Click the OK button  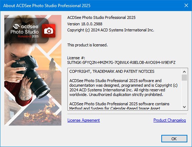(x=174, y=139)
